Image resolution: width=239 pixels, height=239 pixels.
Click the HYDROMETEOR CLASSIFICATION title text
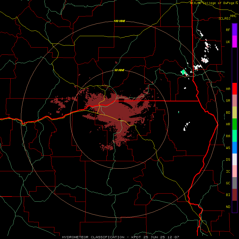93,237
